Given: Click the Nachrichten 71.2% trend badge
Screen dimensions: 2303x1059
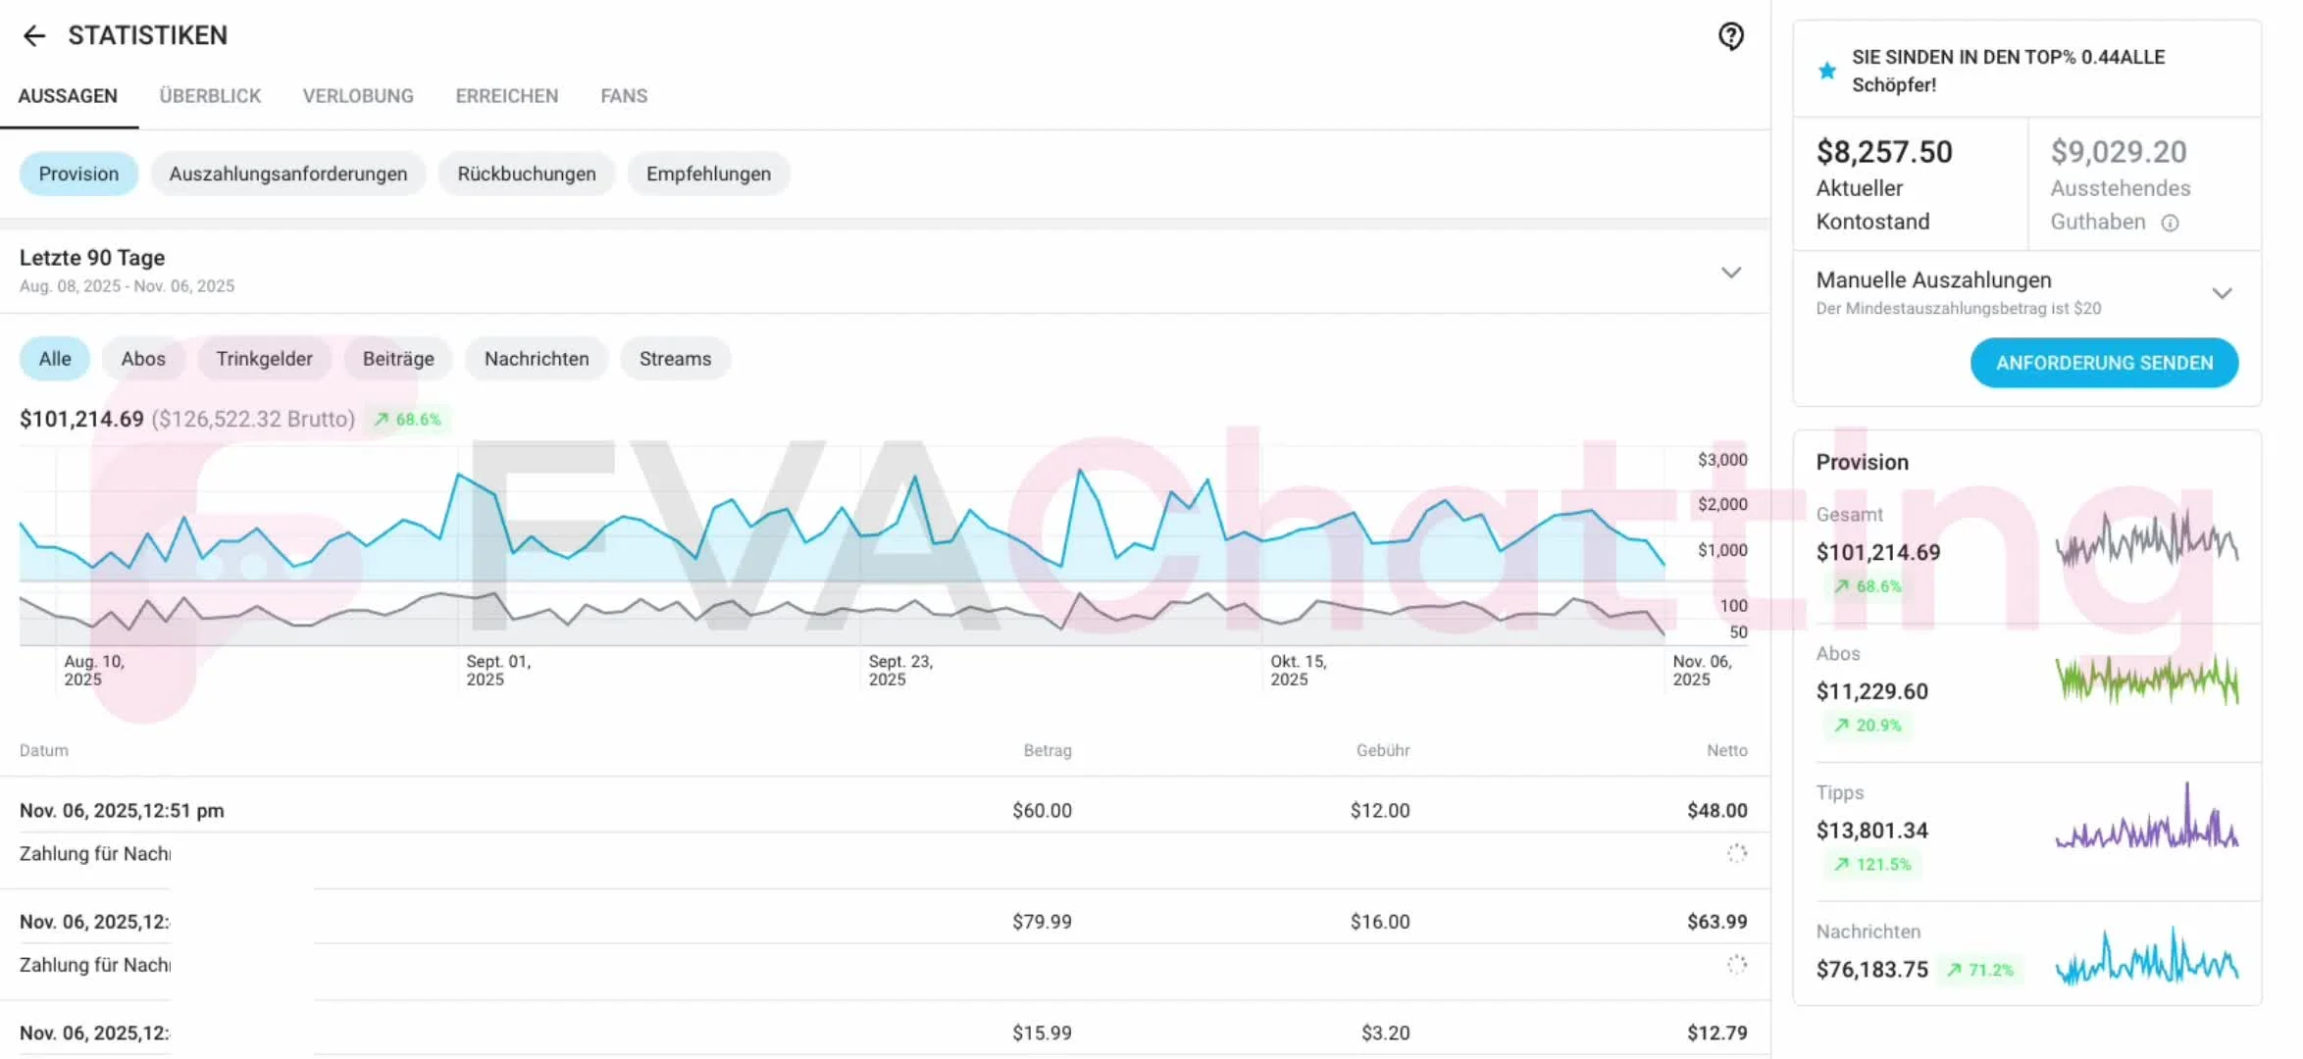Looking at the screenshot, I should (1980, 970).
